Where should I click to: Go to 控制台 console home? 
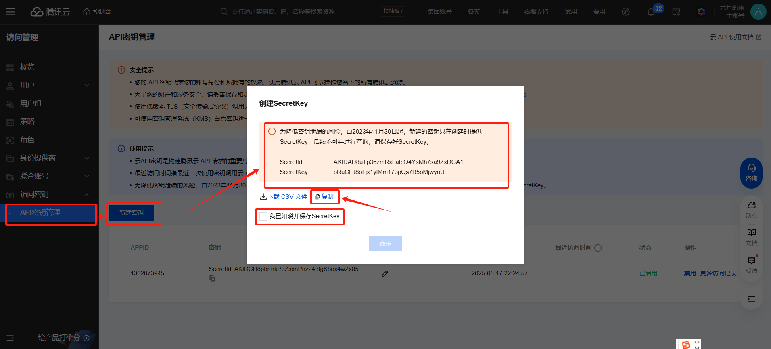click(x=97, y=12)
